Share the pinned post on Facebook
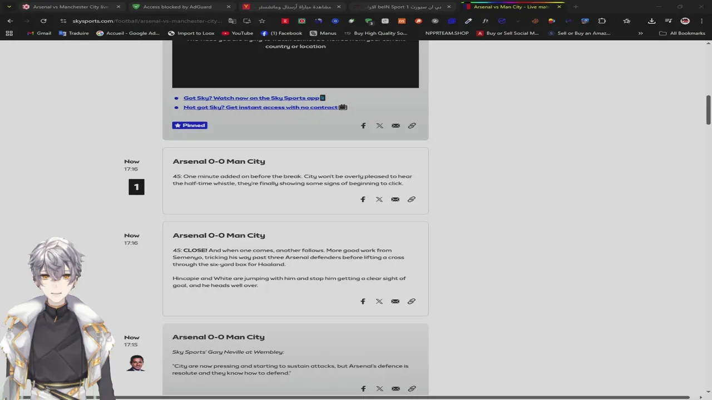This screenshot has height=400, width=712. click(x=363, y=126)
